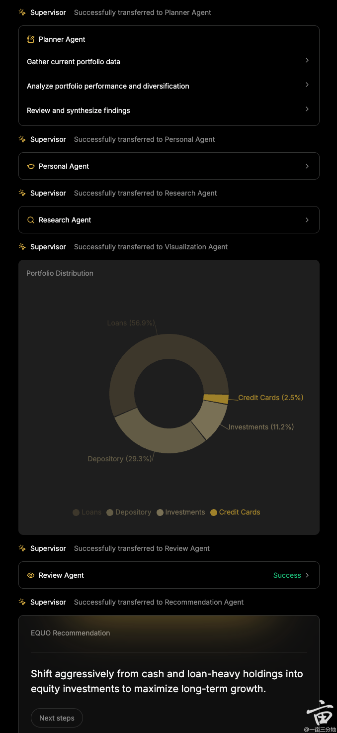Toggle the Loans legend item

pyautogui.click(x=87, y=512)
